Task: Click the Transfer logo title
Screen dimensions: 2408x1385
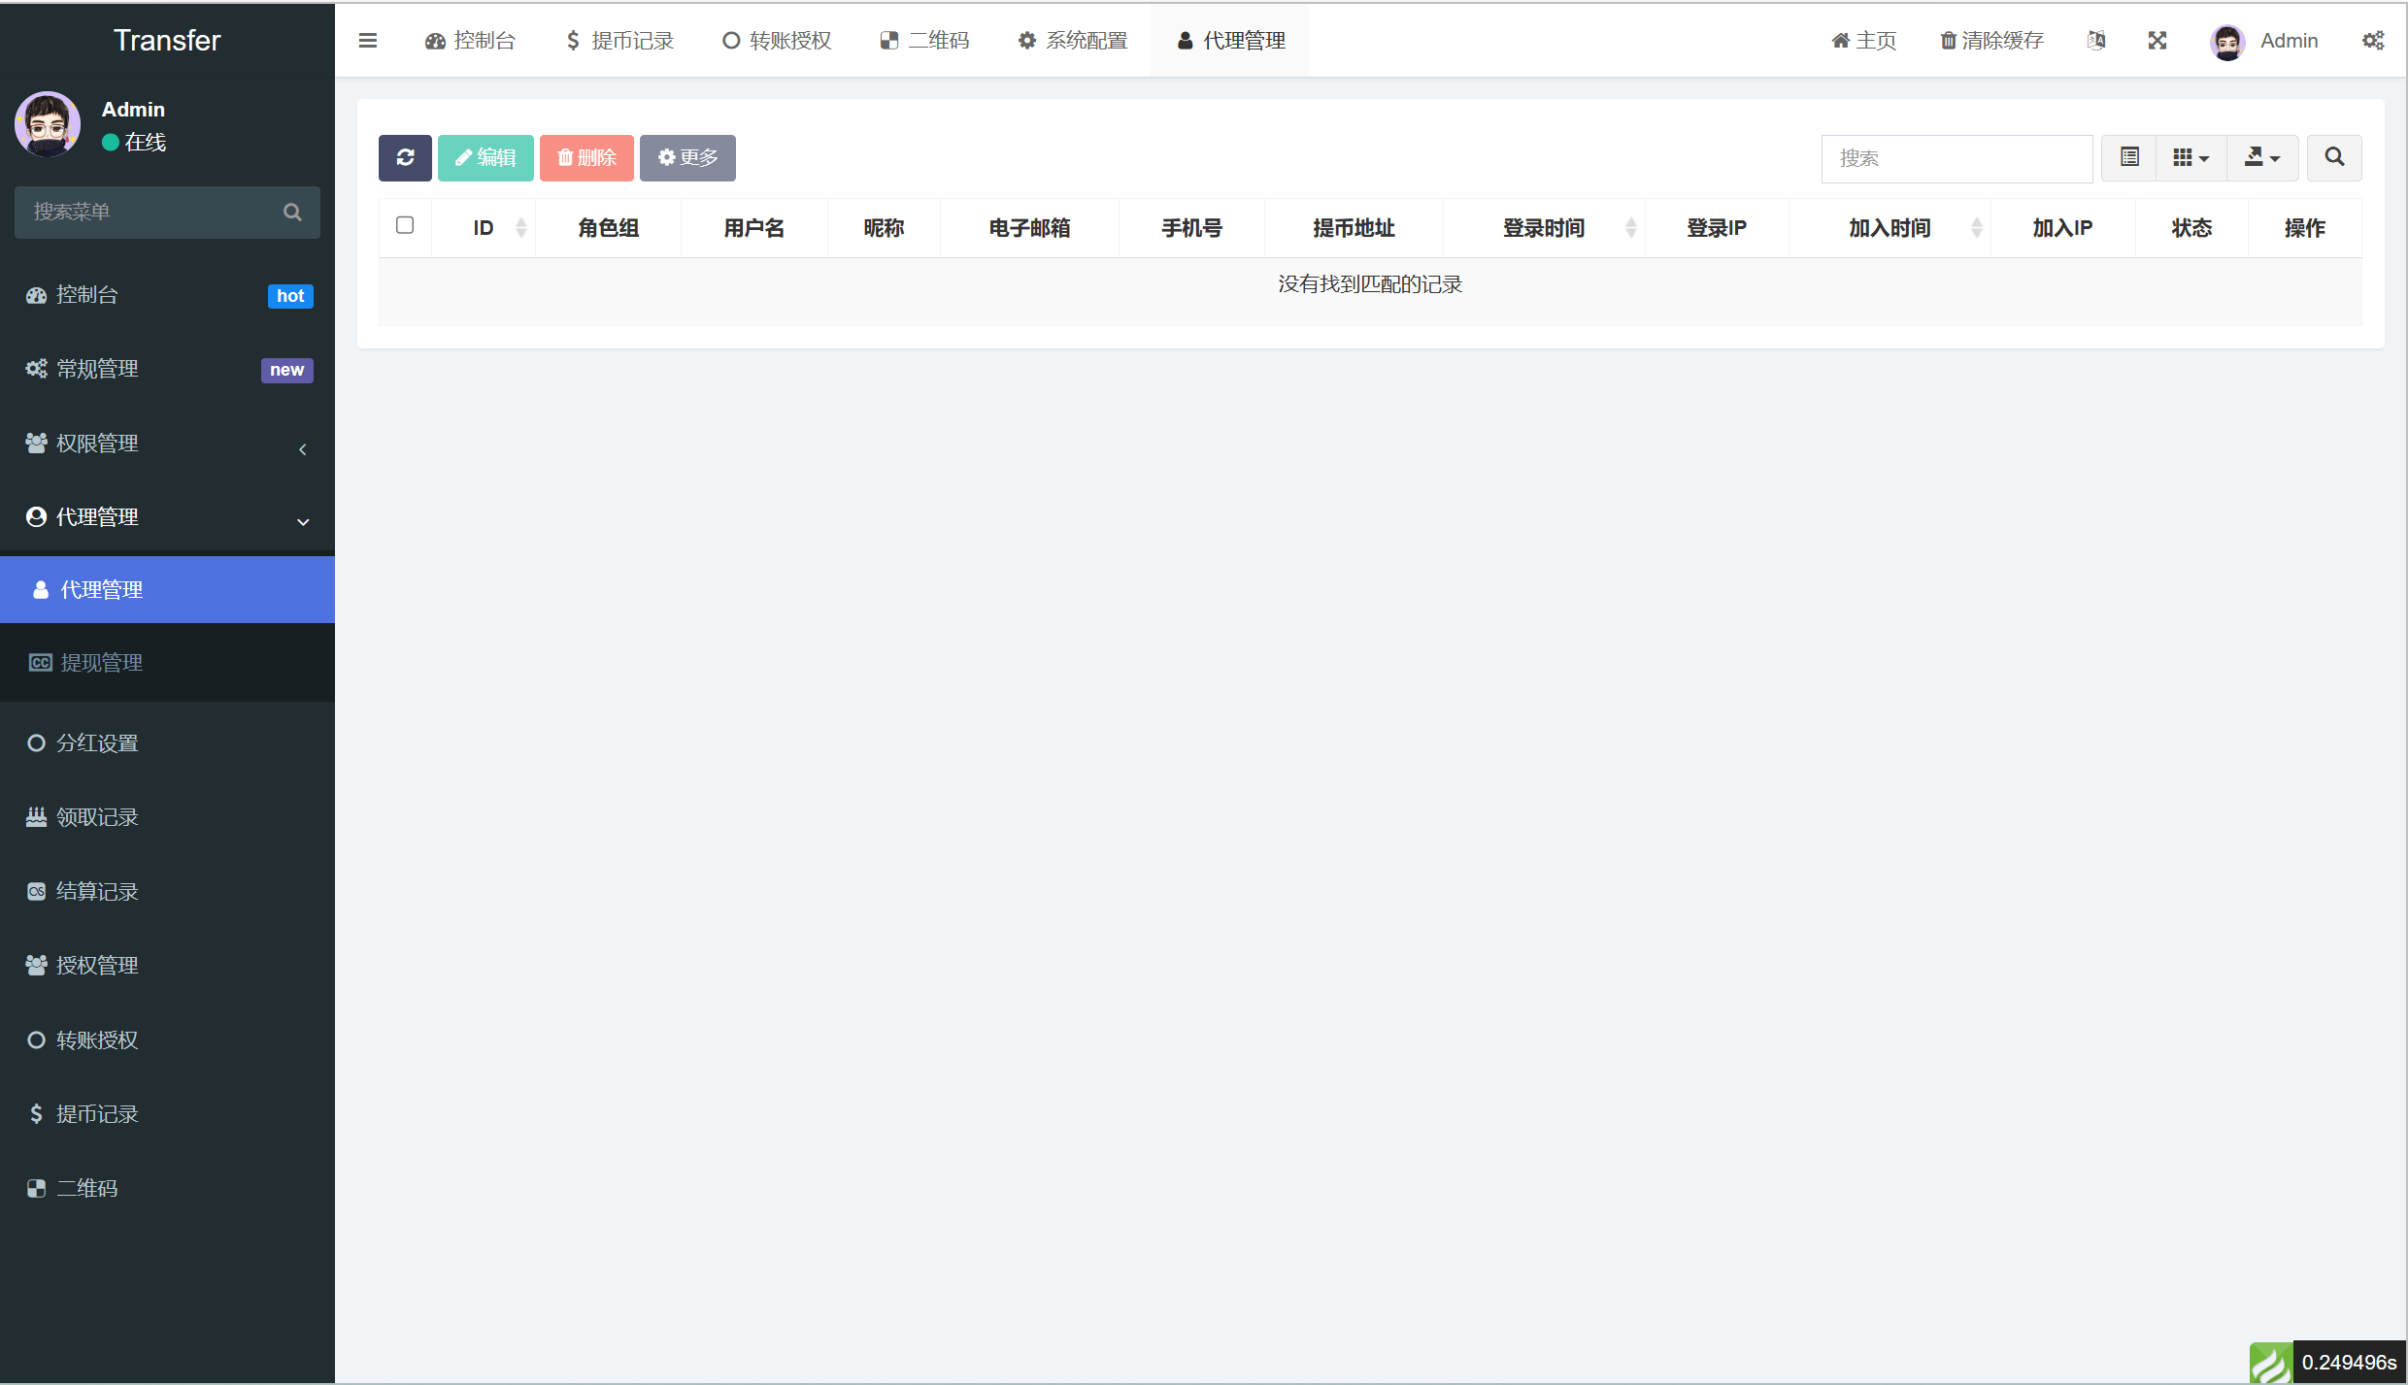Action: (x=167, y=40)
